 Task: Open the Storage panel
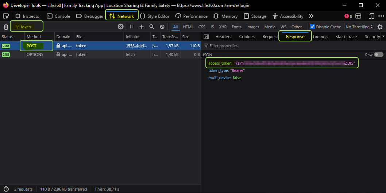point(255,16)
